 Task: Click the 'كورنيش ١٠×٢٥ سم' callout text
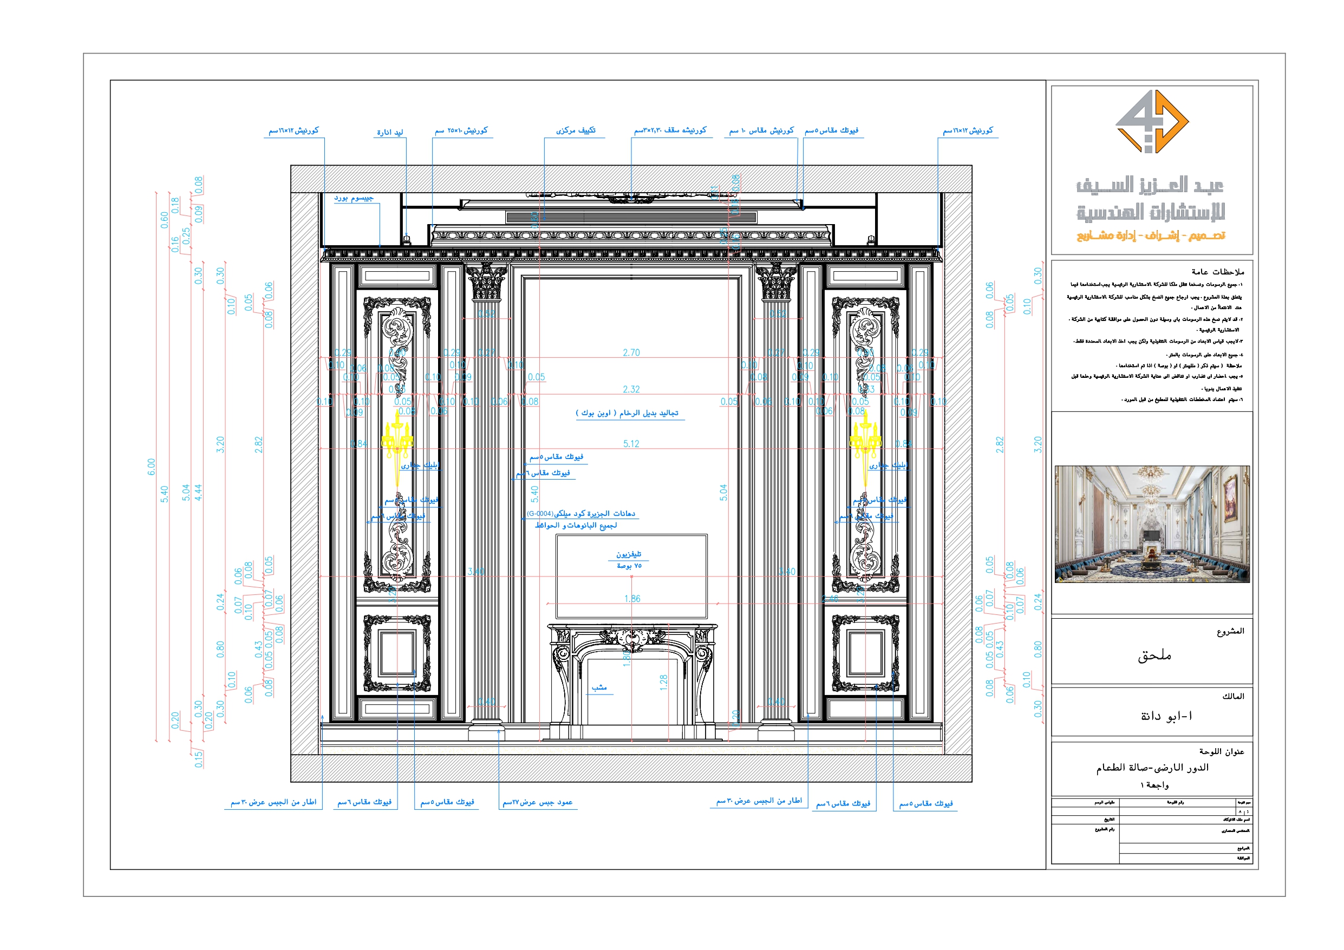tap(461, 130)
